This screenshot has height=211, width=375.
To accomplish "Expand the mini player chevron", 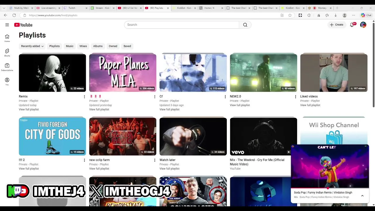I will point(362,196).
